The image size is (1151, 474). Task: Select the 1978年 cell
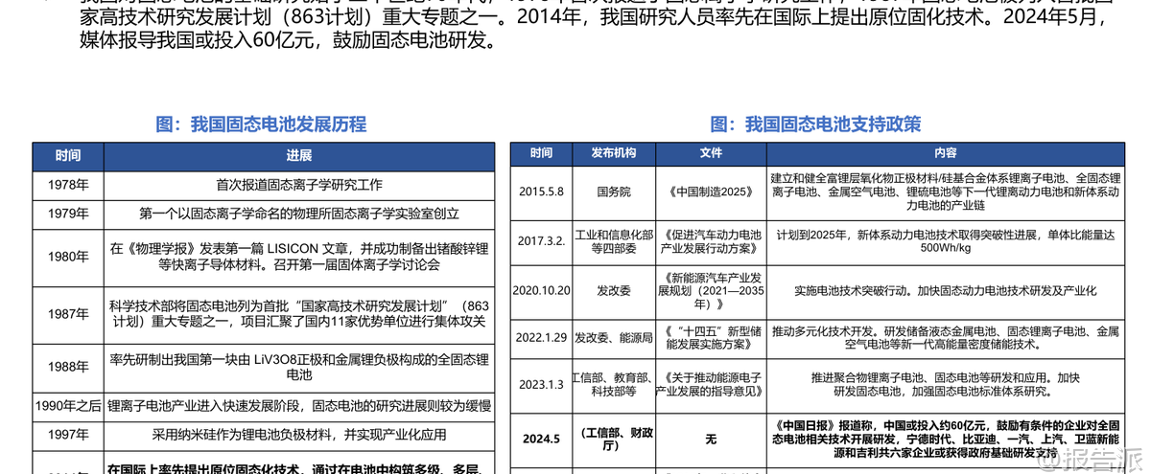click(68, 186)
